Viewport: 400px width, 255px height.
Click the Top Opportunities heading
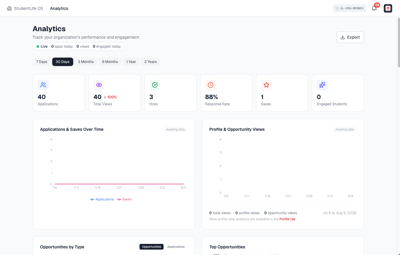coord(227,247)
